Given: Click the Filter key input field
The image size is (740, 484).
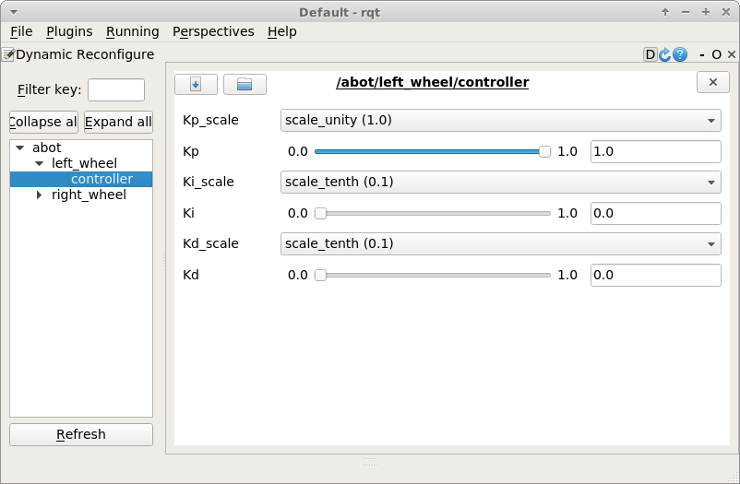Looking at the screenshot, I should [116, 90].
